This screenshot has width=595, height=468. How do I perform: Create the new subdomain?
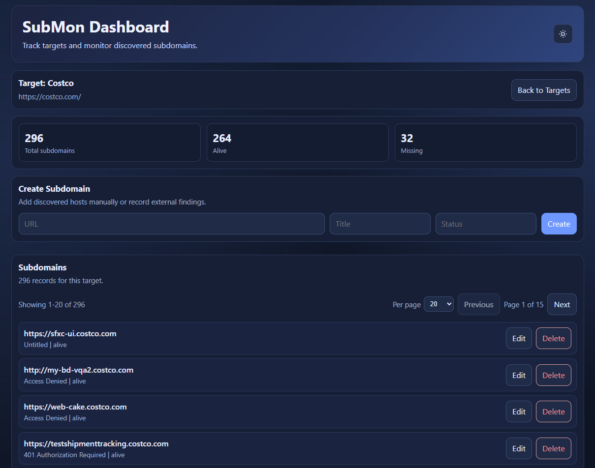click(x=559, y=224)
